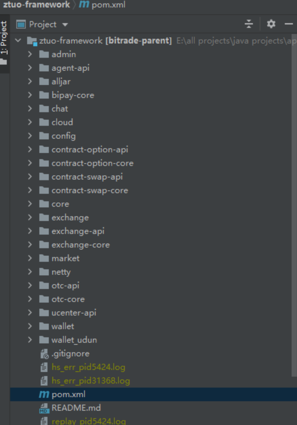
Task: Collapse the ztuo-framework root node
Action: (18, 41)
